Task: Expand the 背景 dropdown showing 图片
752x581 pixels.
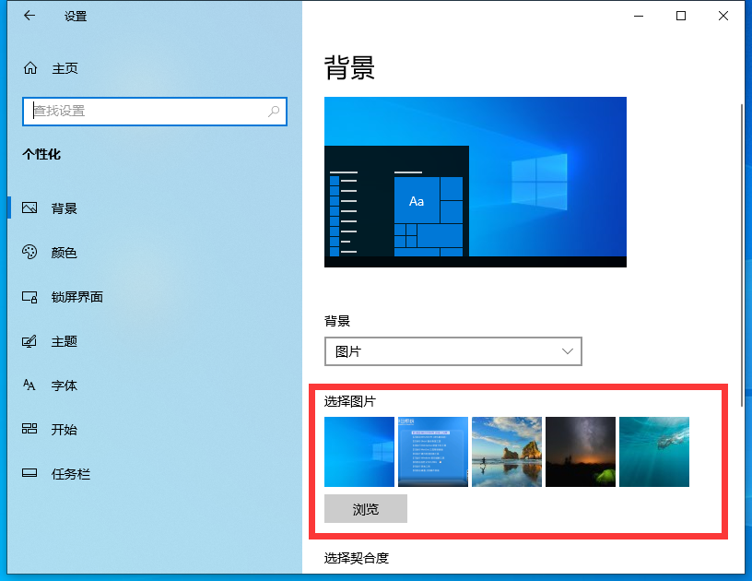Action: pos(452,351)
